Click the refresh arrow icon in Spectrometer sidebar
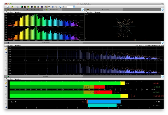 click(x=6, y=52)
